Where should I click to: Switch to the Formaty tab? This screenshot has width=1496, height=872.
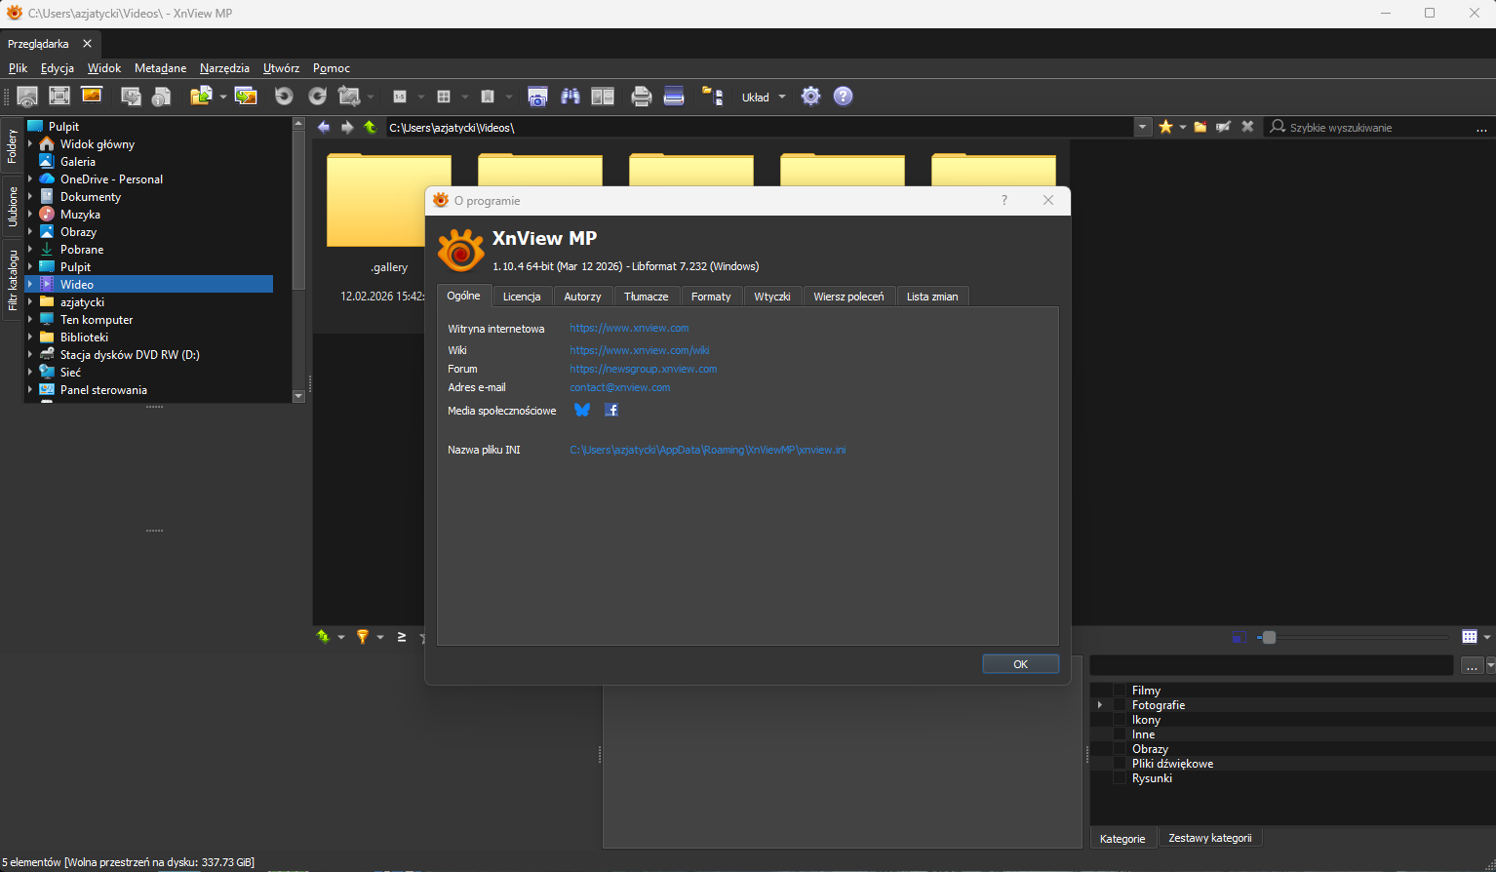pos(711,297)
